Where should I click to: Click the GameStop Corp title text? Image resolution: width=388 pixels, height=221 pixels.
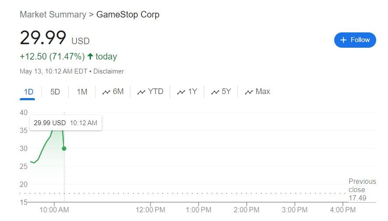(x=128, y=14)
